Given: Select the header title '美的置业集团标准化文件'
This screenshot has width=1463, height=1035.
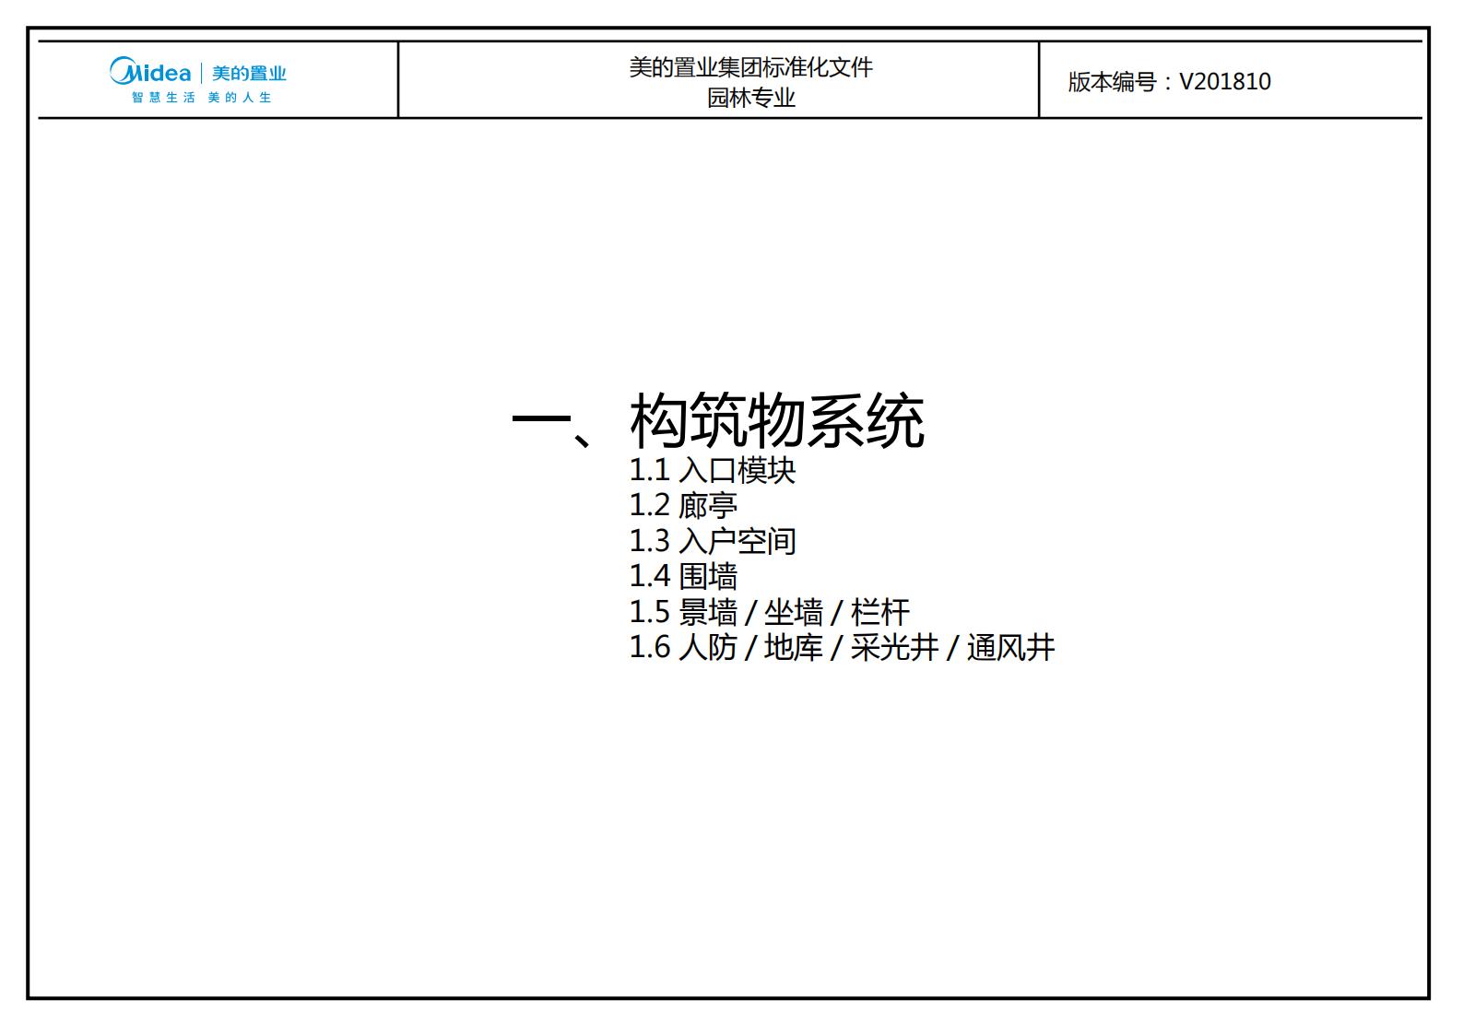Looking at the screenshot, I should 750,67.
